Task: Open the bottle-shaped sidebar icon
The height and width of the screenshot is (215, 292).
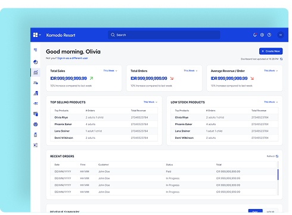Action: tap(36, 135)
